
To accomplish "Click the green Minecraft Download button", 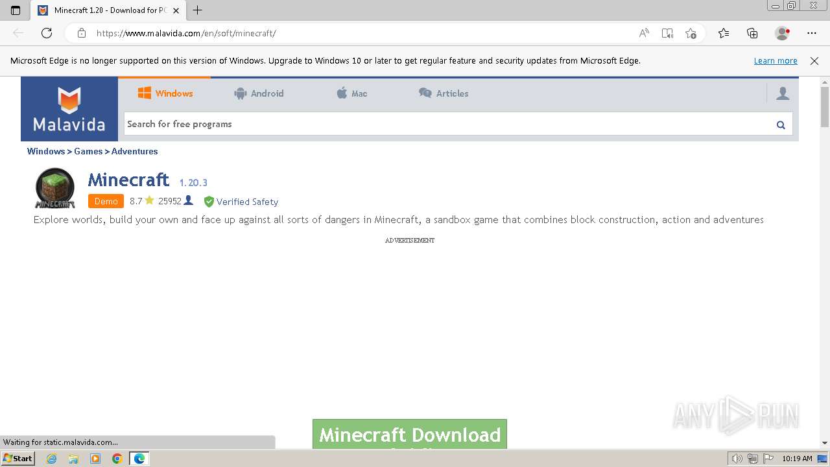I will tap(410, 434).
